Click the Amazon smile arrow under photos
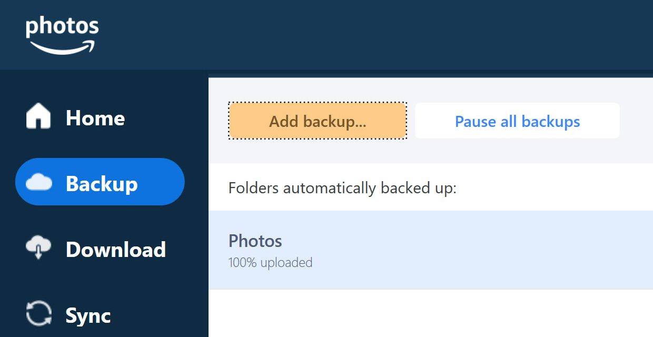 pyautogui.click(x=63, y=48)
